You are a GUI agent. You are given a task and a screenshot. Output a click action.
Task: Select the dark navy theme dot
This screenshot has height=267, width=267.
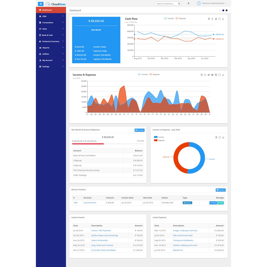(x=227, y=10)
